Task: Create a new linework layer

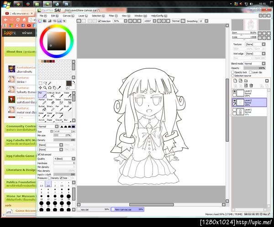Action: tap(241, 81)
